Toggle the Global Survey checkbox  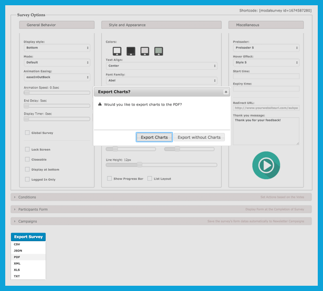click(27, 132)
